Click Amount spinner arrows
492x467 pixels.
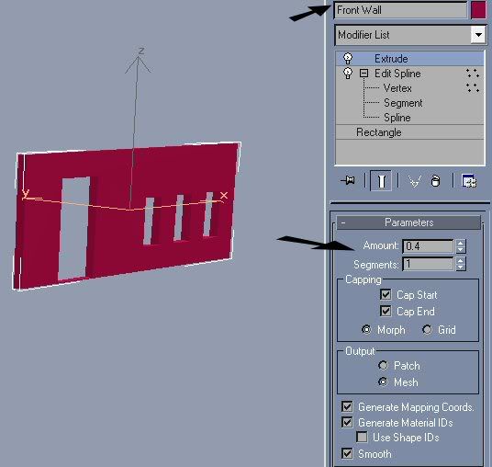click(460, 246)
